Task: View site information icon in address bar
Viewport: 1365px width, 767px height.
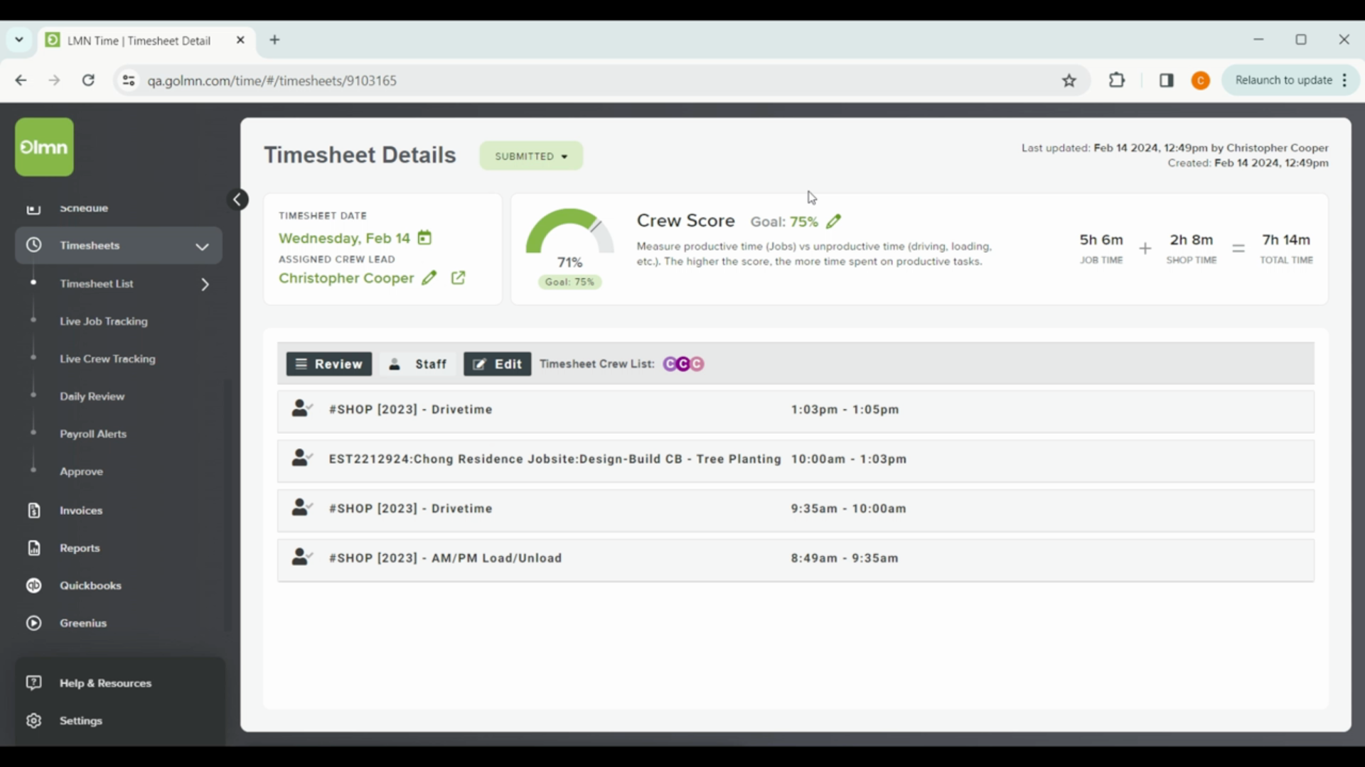Action: pyautogui.click(x=129, y=80)
